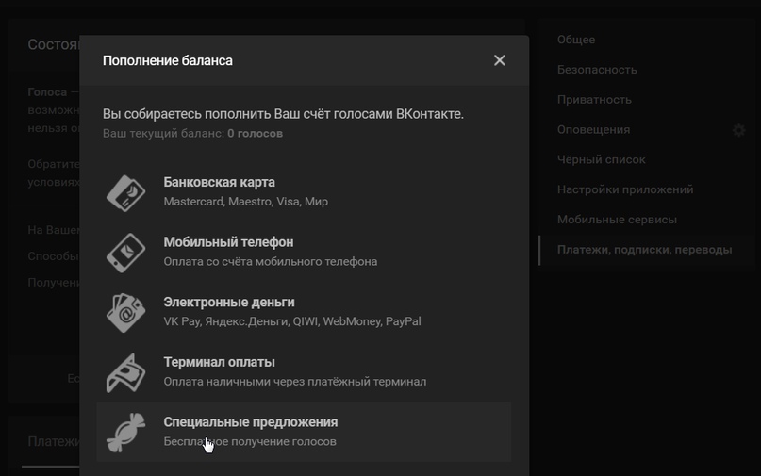Image resolution: width=761 pixels, height=476 pixels.
Task: Choose Банковская карта payment method
Action: 304,191
